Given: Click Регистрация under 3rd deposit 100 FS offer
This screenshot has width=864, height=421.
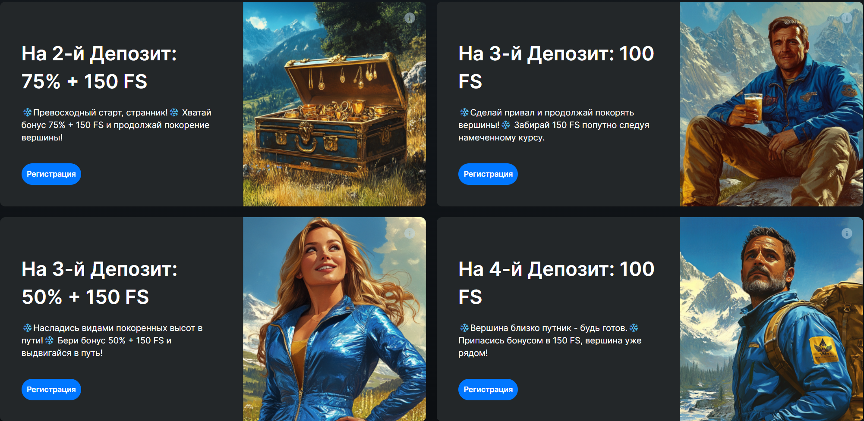Looking at the screenshot, I should (488, 174).
